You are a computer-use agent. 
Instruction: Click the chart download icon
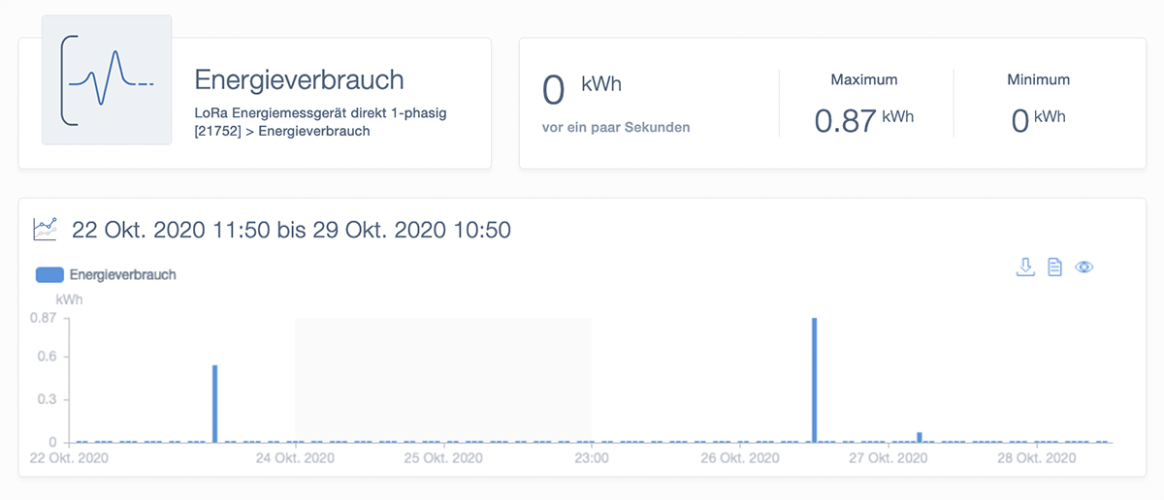tap(1025, 267)
